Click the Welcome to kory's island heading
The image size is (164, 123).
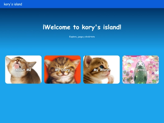click(x=82, y=27)
